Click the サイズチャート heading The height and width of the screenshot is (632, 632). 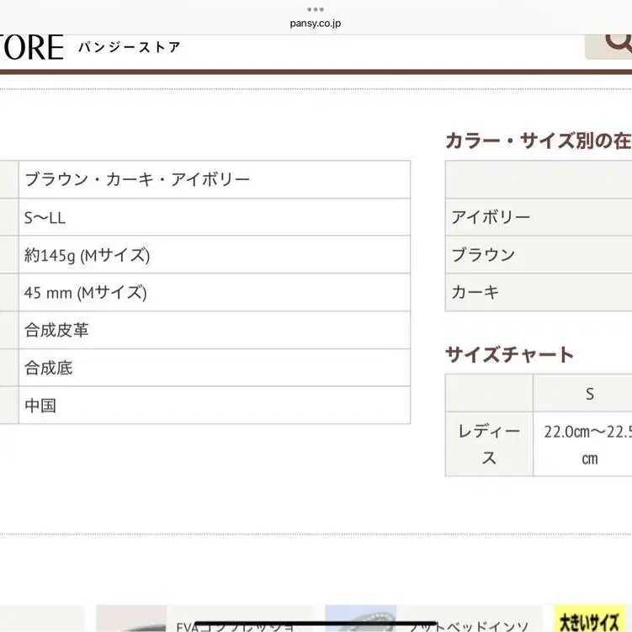pos(509,354)
